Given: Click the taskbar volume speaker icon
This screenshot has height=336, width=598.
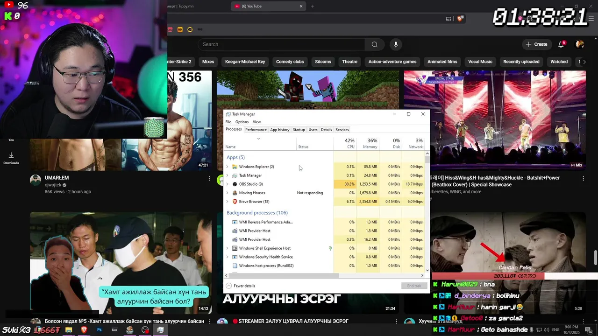Looking at the screenshot, I should click(x=546, y=330).
